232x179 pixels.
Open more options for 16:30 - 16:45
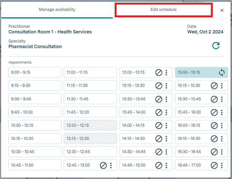(x=222, y=152)
